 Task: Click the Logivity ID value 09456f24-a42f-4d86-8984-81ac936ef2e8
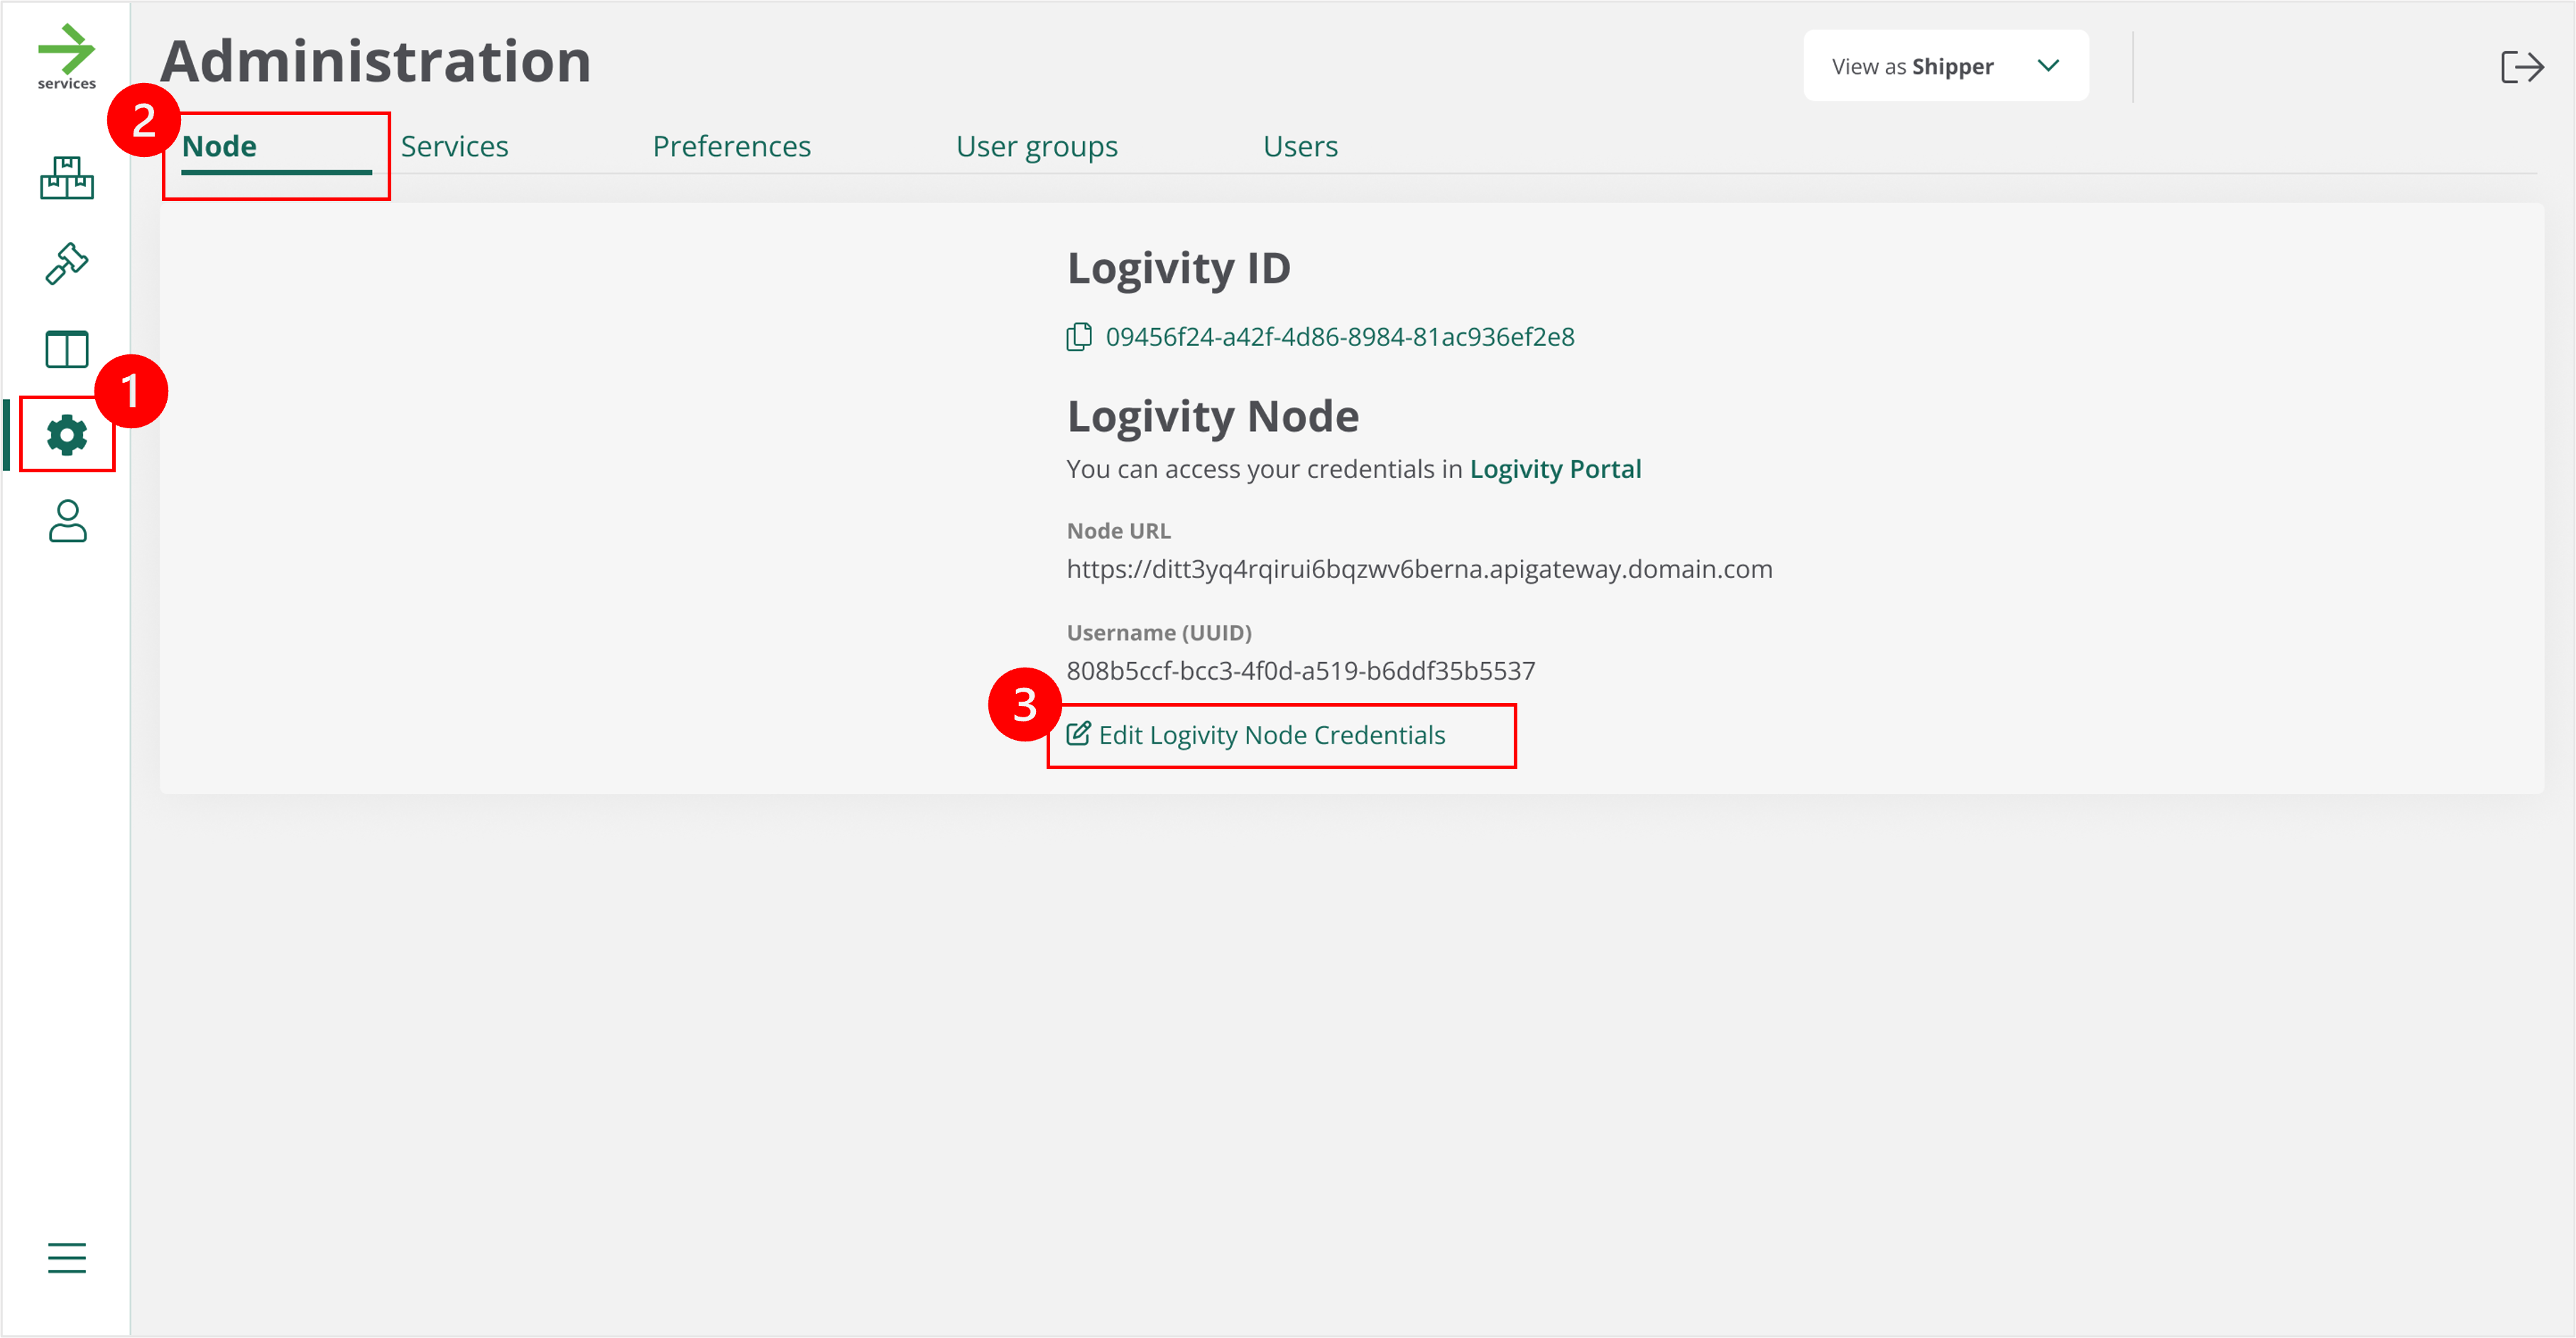coord(1339,337)
